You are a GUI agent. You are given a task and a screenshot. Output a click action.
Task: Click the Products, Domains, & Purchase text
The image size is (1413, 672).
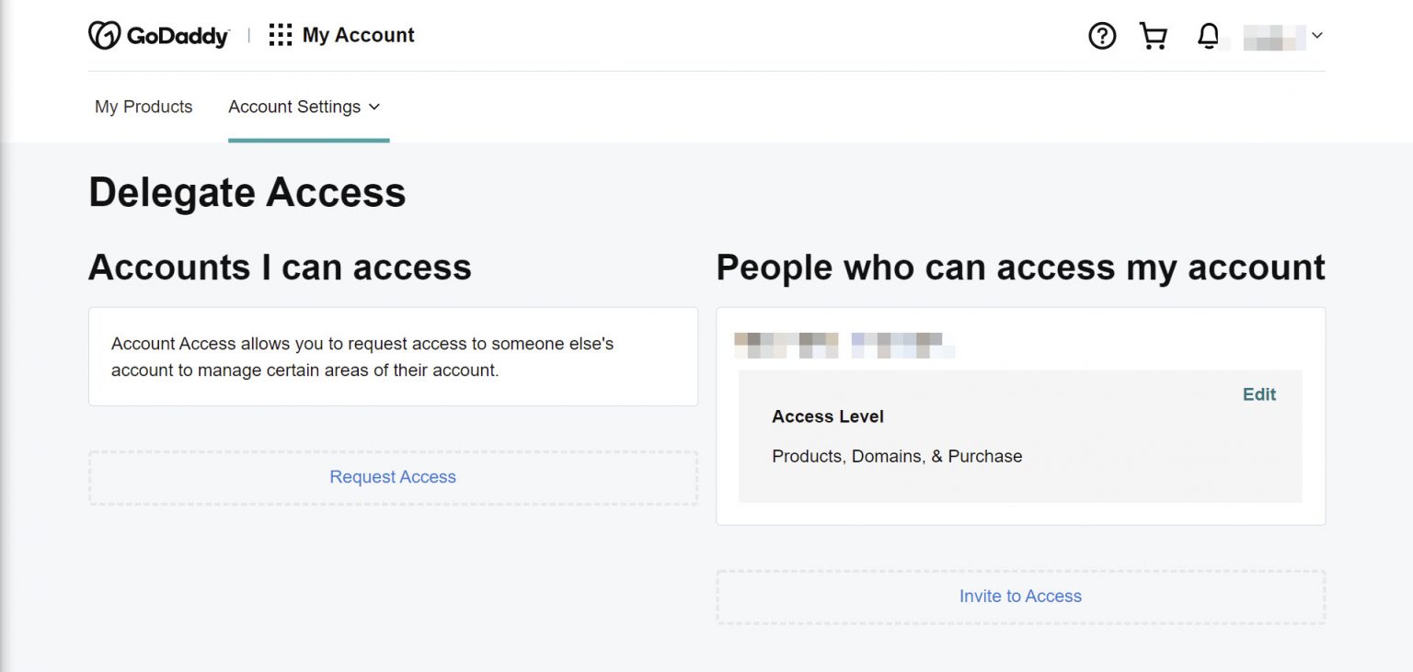(897, 456)
